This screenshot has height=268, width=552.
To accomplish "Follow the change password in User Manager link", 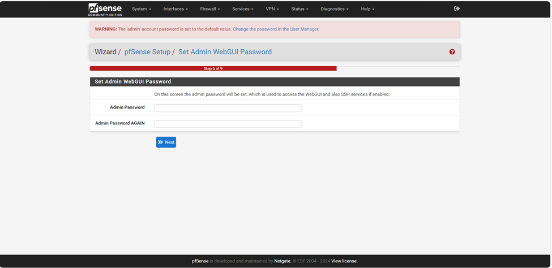I will click(x=276, y=29).
